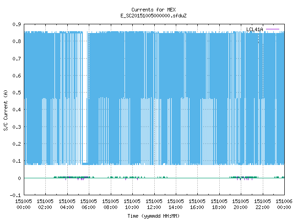Click the "151006" date label on x-axis
The height and width of the screenshot is (220, 293).
click(284, 201)
